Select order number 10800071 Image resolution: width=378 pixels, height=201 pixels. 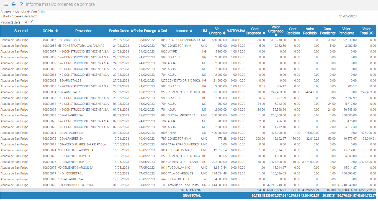(x=49, y=133)
